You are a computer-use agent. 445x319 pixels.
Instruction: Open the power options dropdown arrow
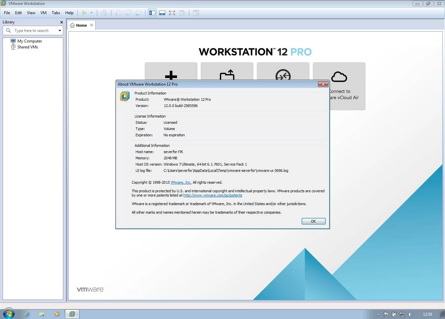(92, 13)
